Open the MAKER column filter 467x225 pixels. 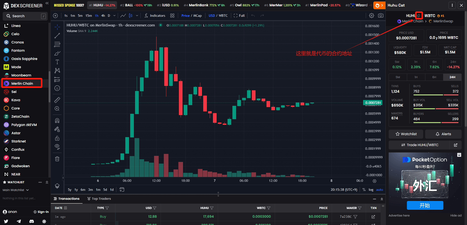point(360,208)
